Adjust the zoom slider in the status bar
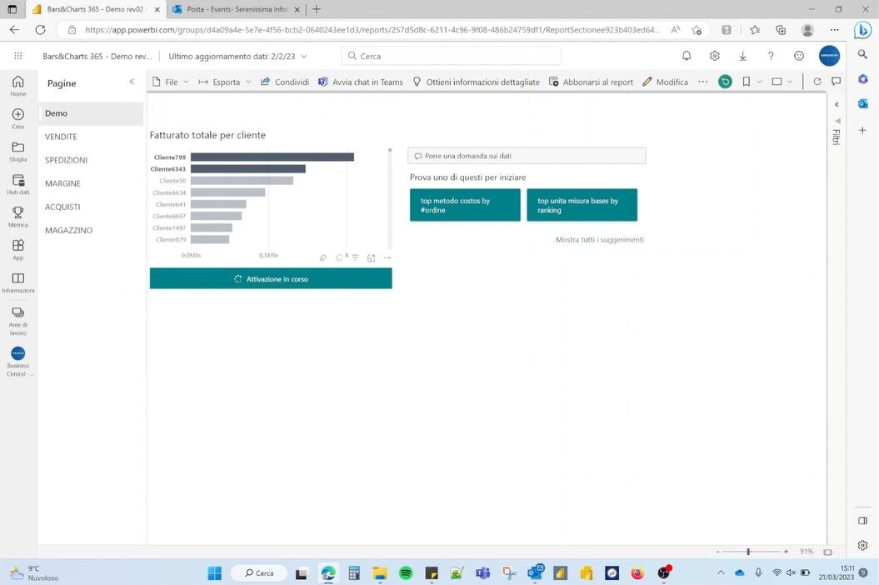This screenshot has height=585, width=879. pos(748,552)
